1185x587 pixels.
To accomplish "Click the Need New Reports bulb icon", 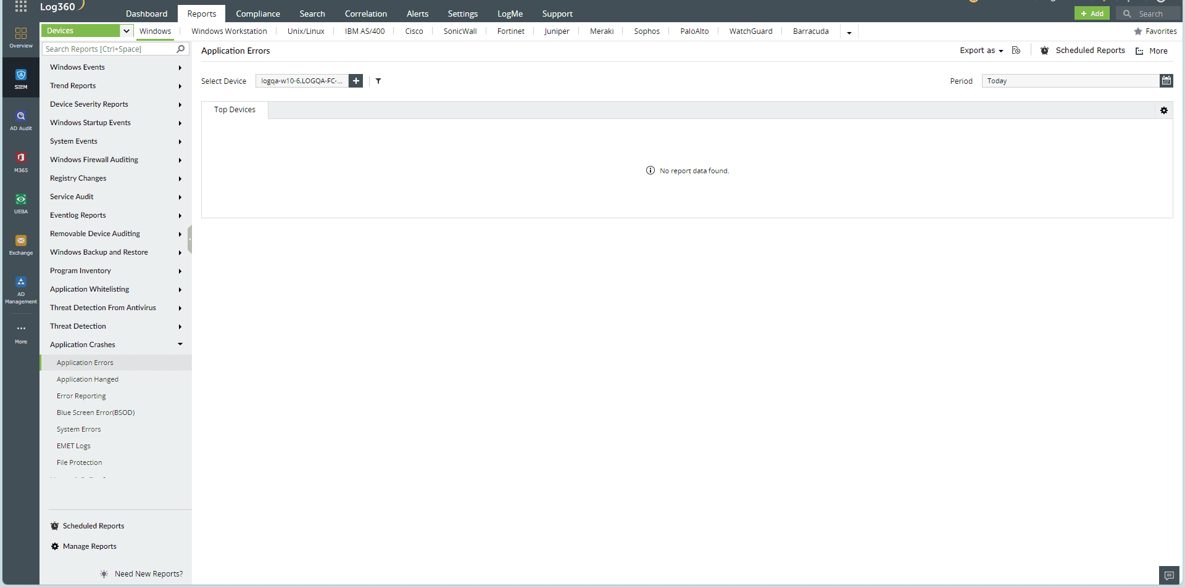I will (x=104, y=574).
